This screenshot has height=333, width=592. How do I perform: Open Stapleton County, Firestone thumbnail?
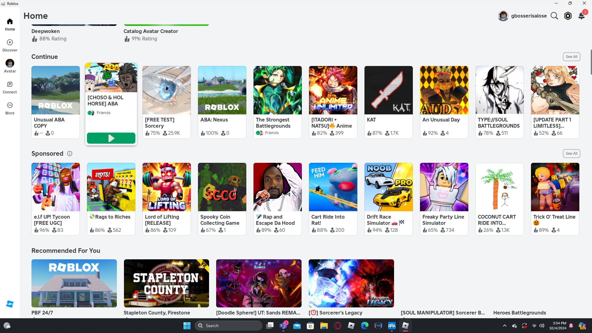(166, 283)
